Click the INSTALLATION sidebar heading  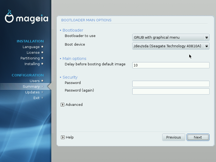point(30,41)
